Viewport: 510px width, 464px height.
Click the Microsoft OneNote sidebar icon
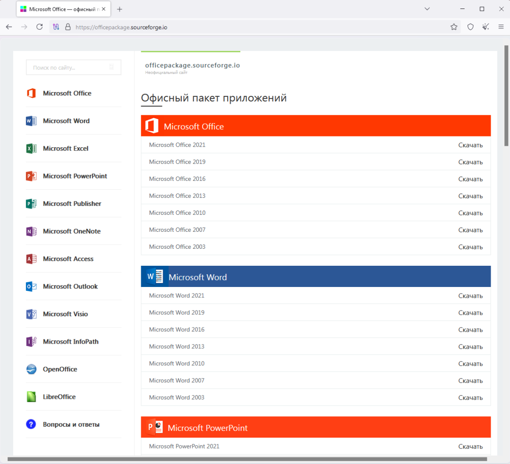pyautogui.click(x=31, y=231)
